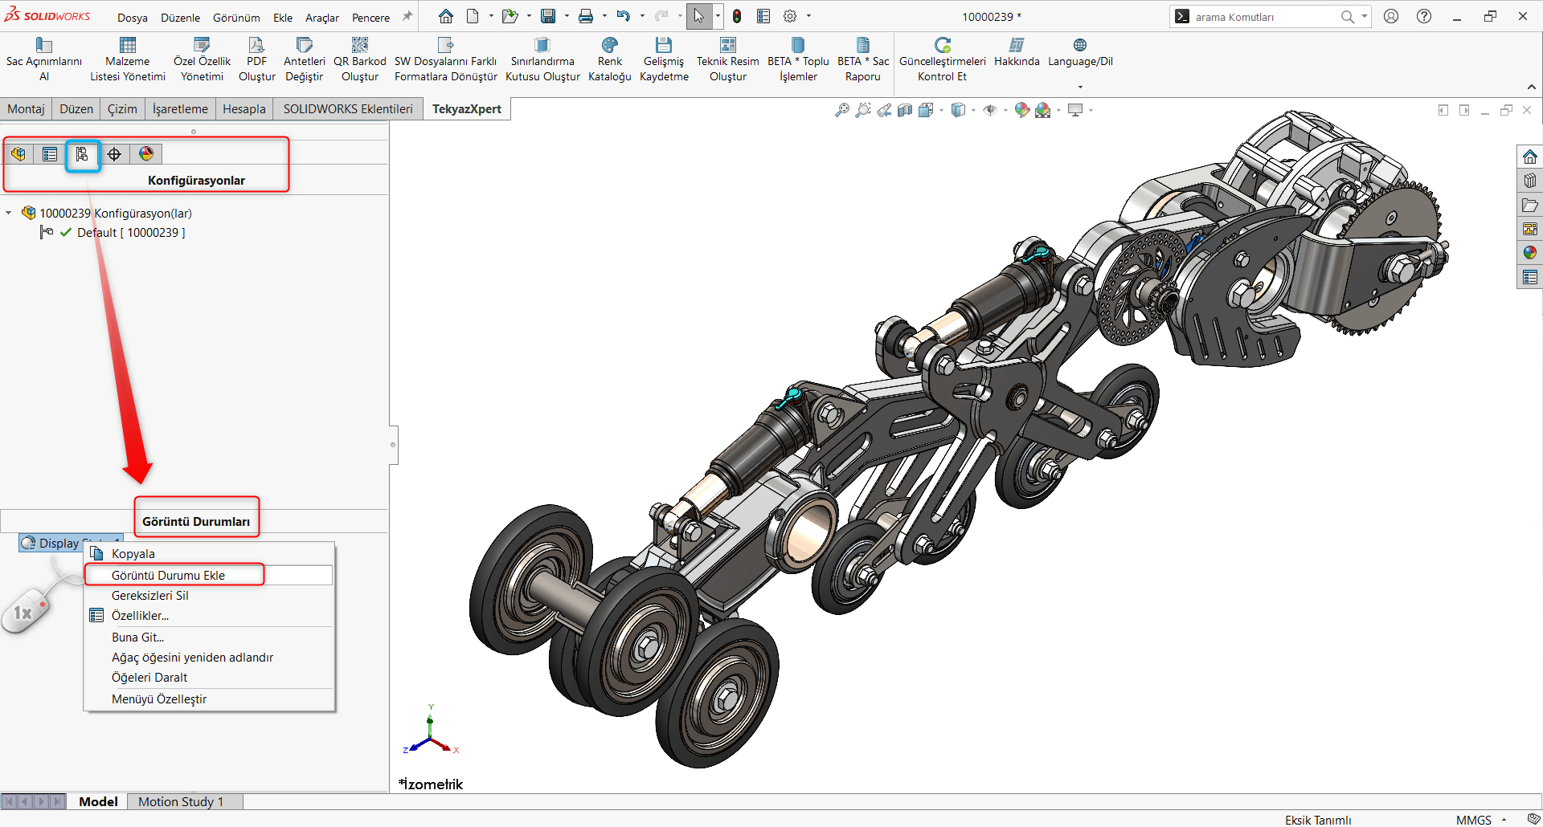
Task: Select Gereksizleri Sil in the context menu
Action: pos(209,596)
